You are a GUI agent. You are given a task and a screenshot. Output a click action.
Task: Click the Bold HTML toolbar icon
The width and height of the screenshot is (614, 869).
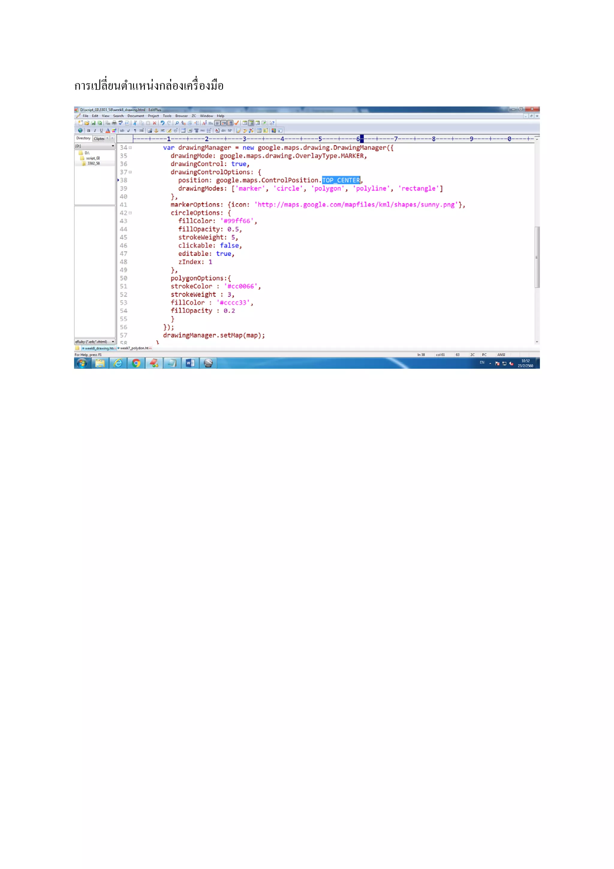pyautogui.click(x=88, y=131)
